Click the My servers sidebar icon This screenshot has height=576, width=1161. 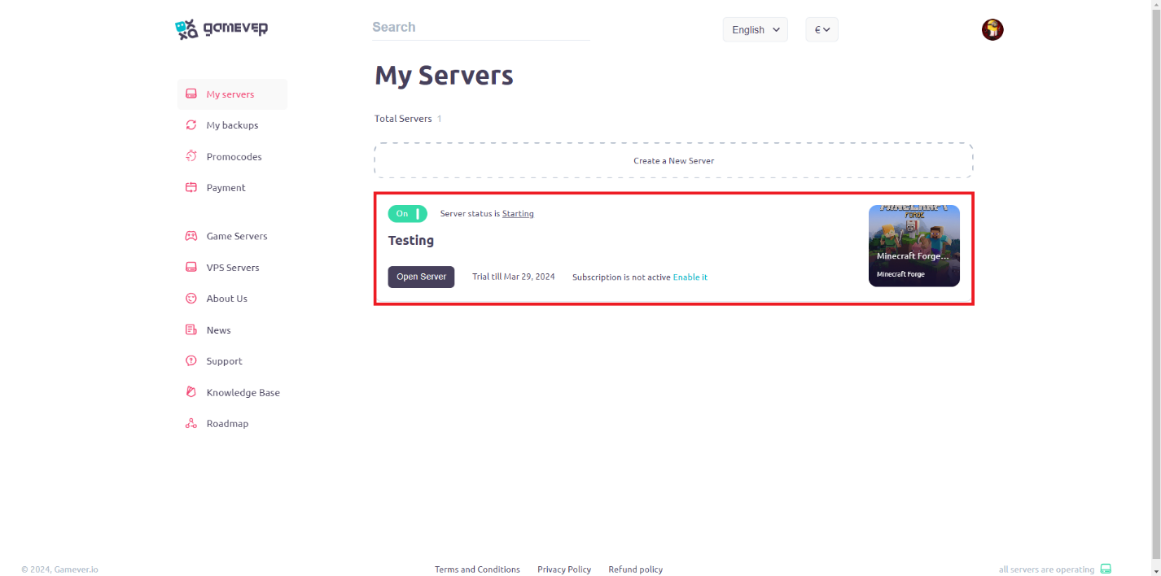191,94
